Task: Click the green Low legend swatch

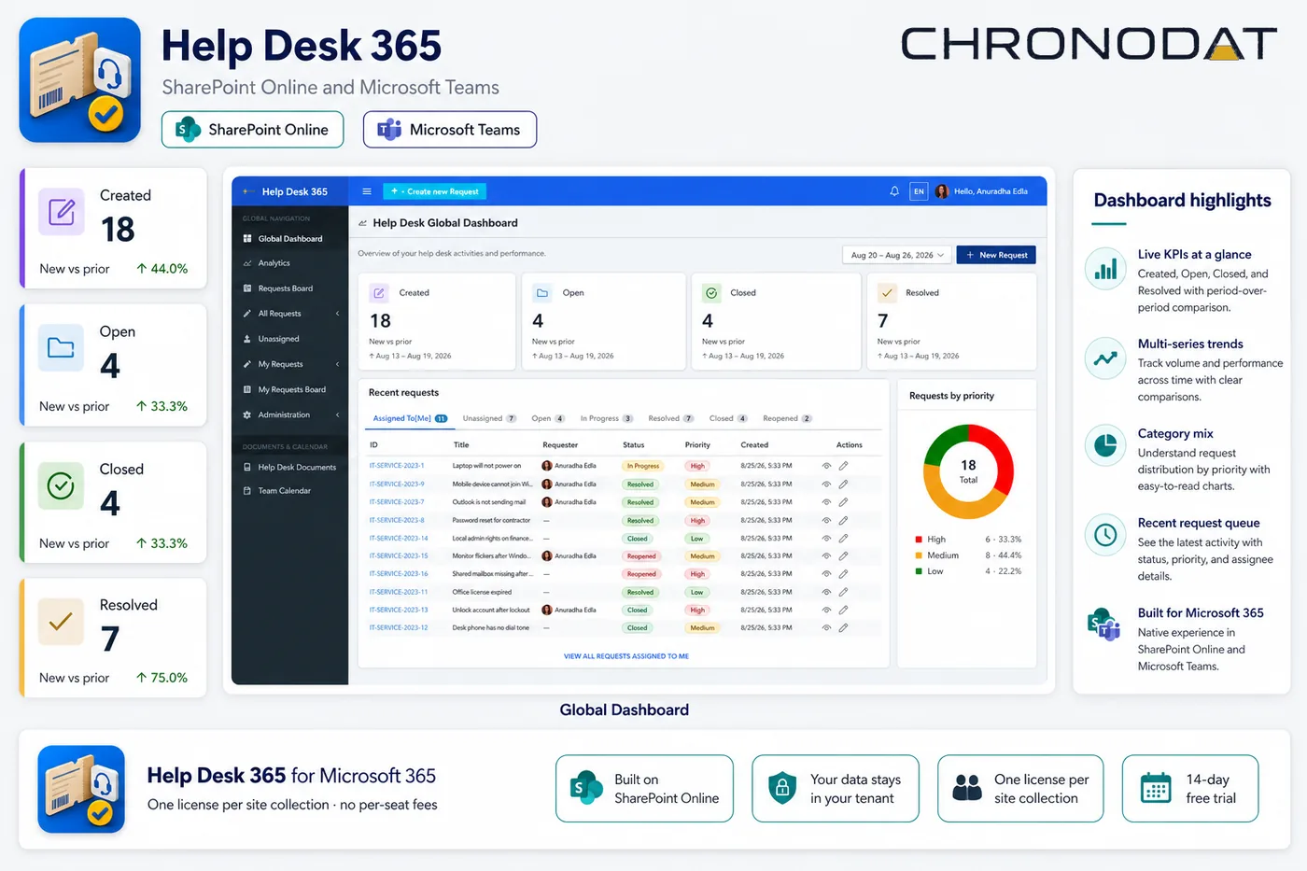Action: pyautogui.click(x=919, y=571)
